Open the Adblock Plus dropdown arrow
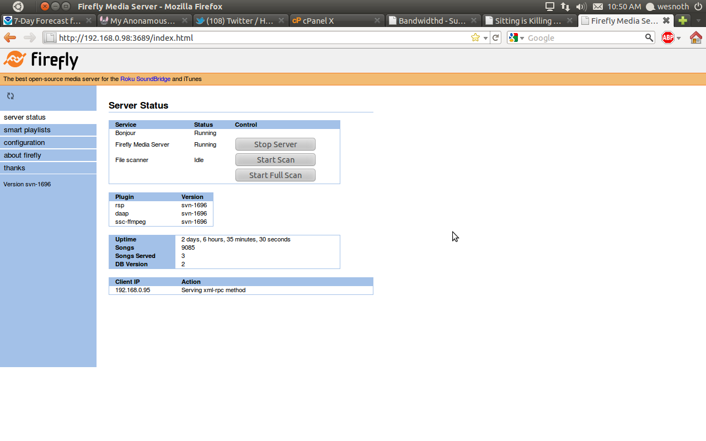Viewport: 706px width, 441px height. tap(678, 38)
